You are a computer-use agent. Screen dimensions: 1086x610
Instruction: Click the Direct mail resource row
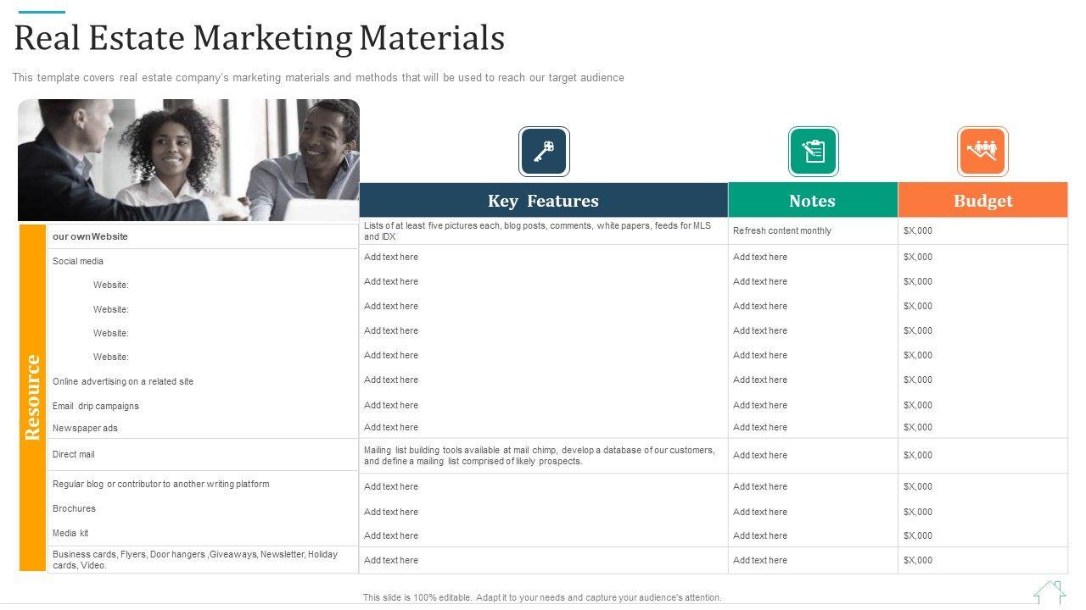(74, 454)
